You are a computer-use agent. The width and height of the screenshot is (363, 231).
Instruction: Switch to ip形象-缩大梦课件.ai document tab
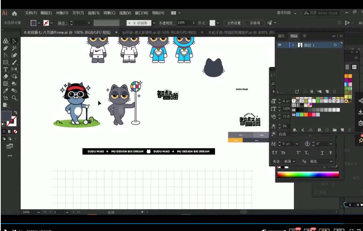tap(159, 32)
